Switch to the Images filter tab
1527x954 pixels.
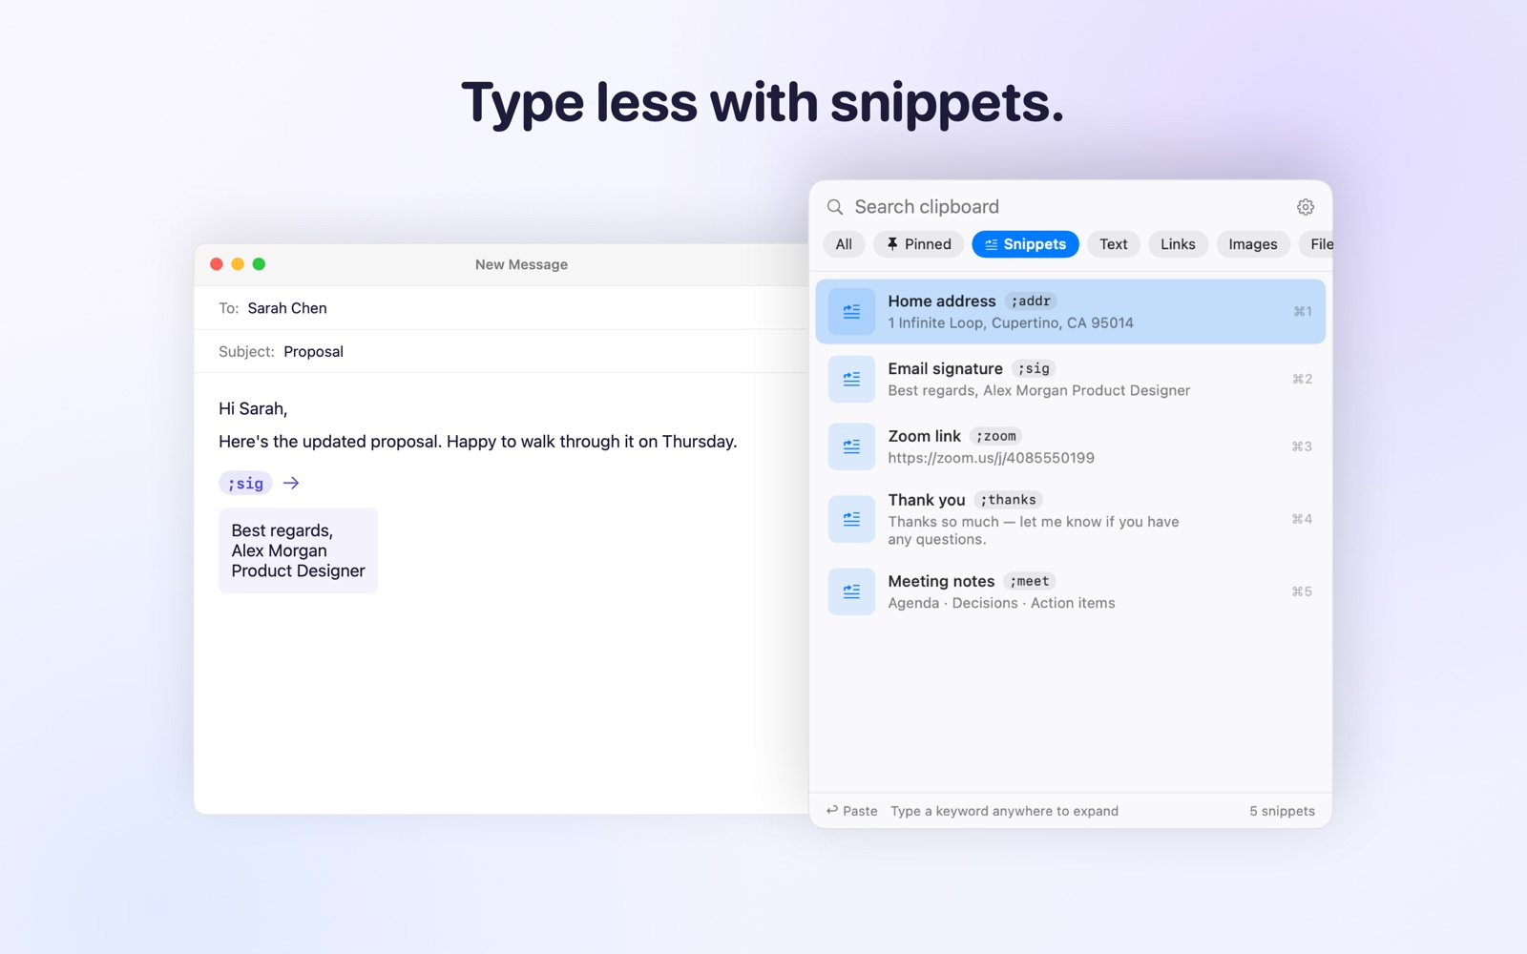click(x=1253, y=244)
